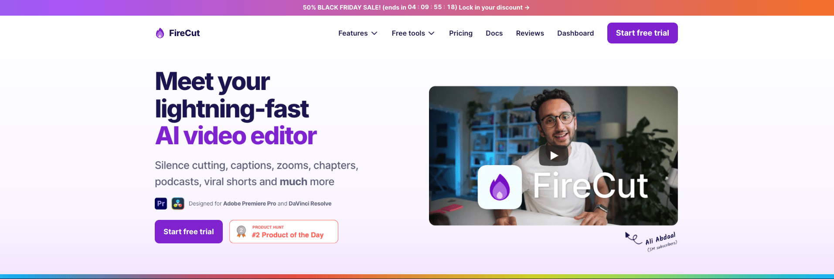Click the Product Hunt medal icon

241,232
